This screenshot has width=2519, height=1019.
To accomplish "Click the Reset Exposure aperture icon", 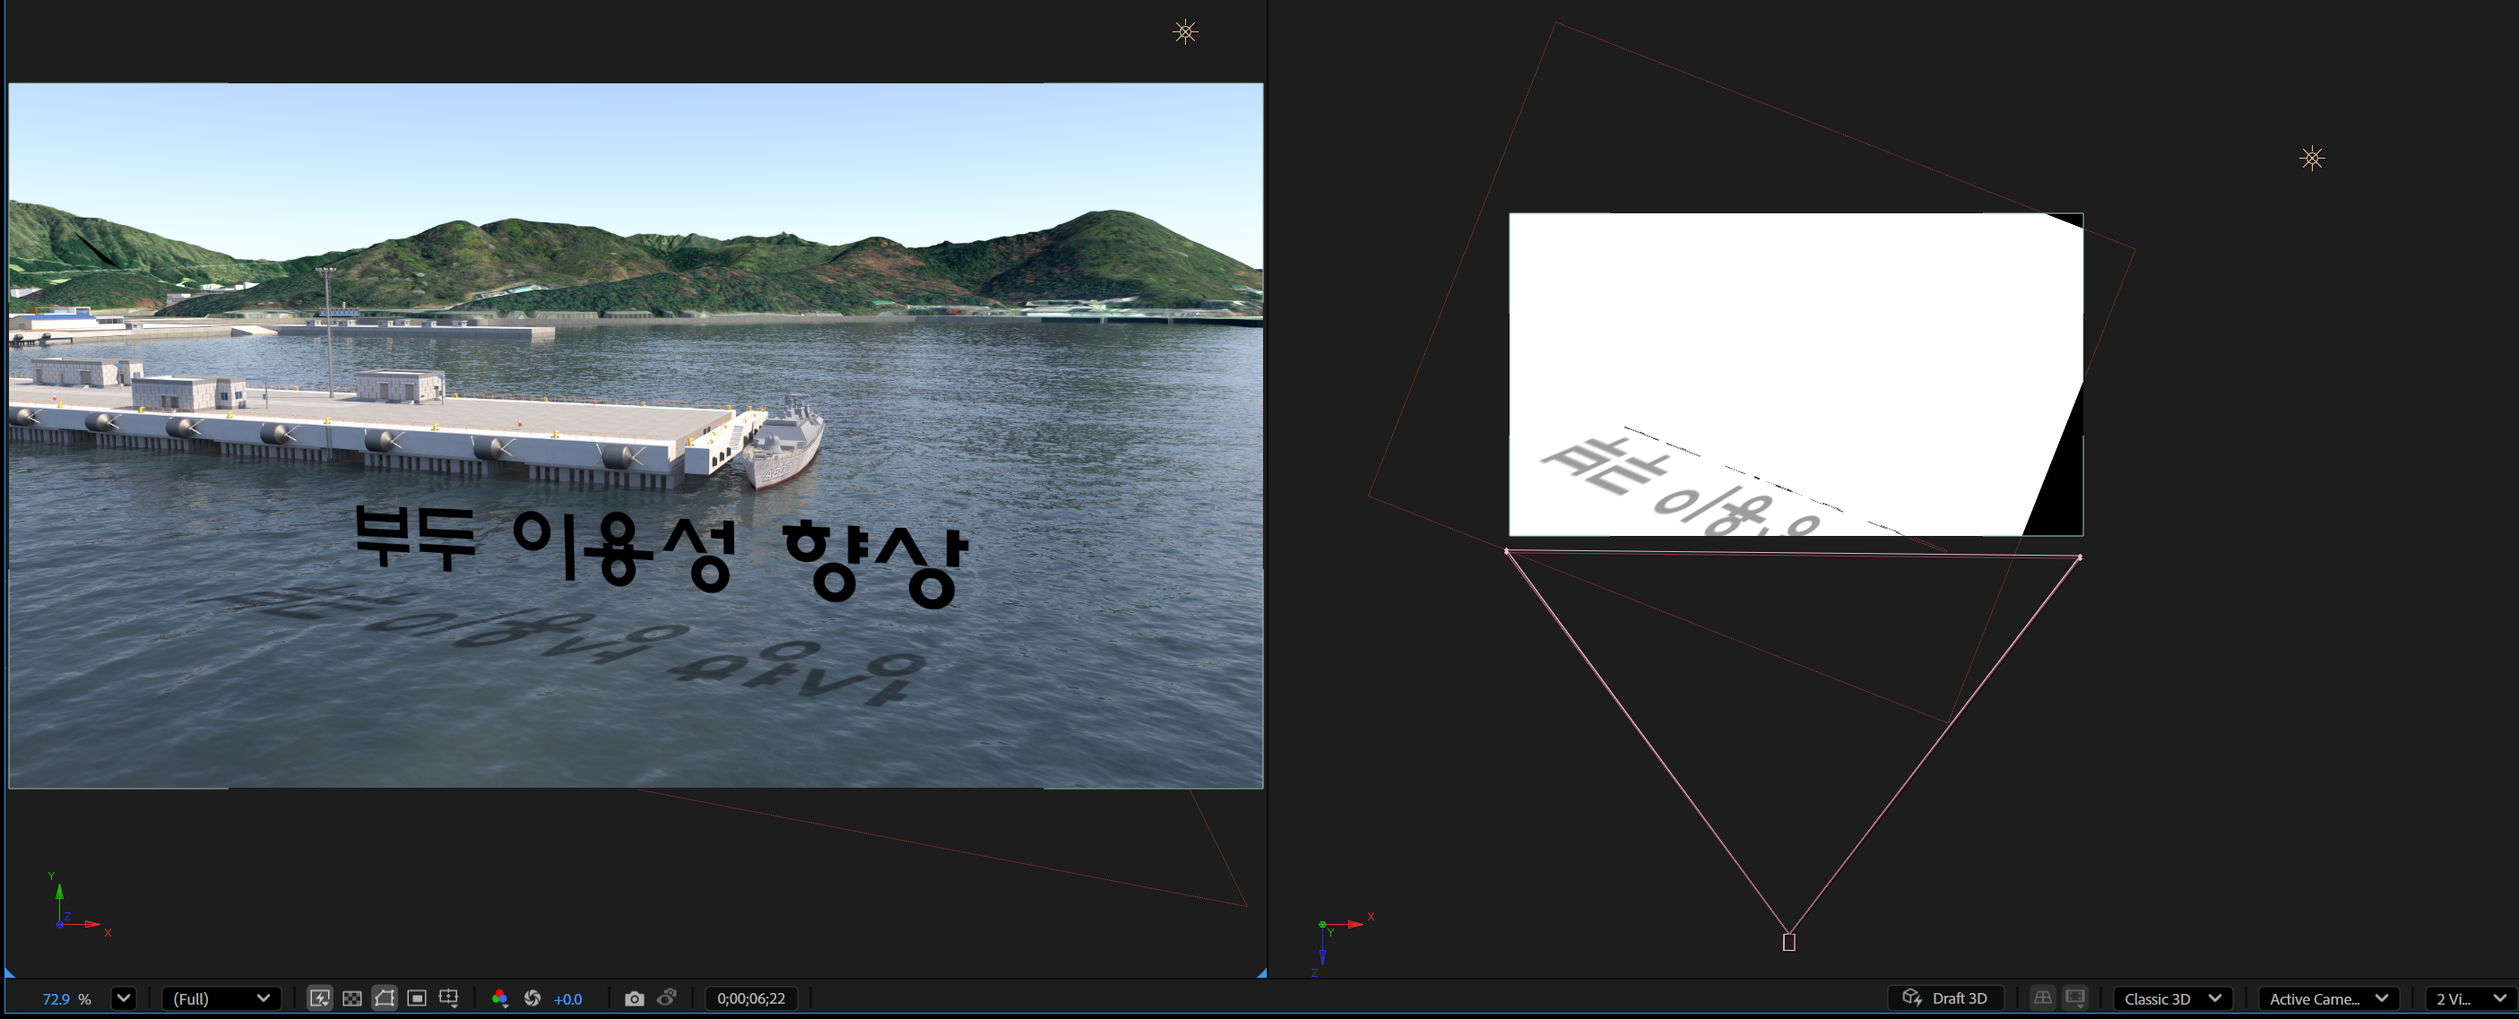I will tap(533, 998).
